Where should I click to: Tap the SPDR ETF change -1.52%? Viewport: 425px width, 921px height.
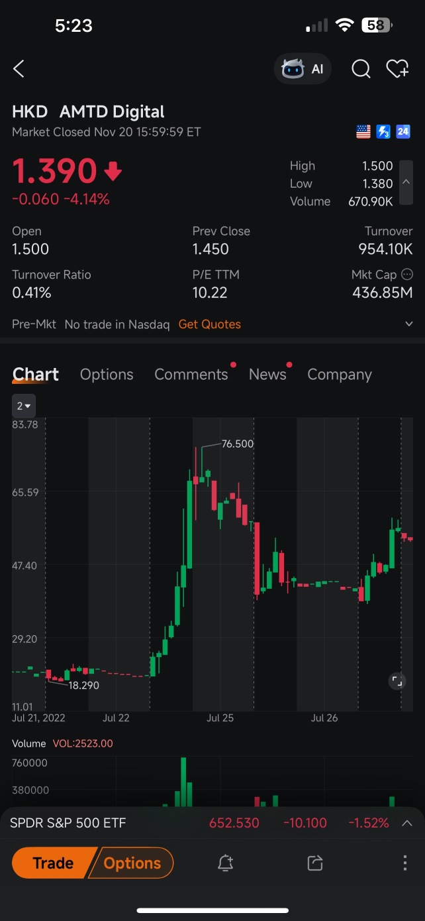coord(369,823)
